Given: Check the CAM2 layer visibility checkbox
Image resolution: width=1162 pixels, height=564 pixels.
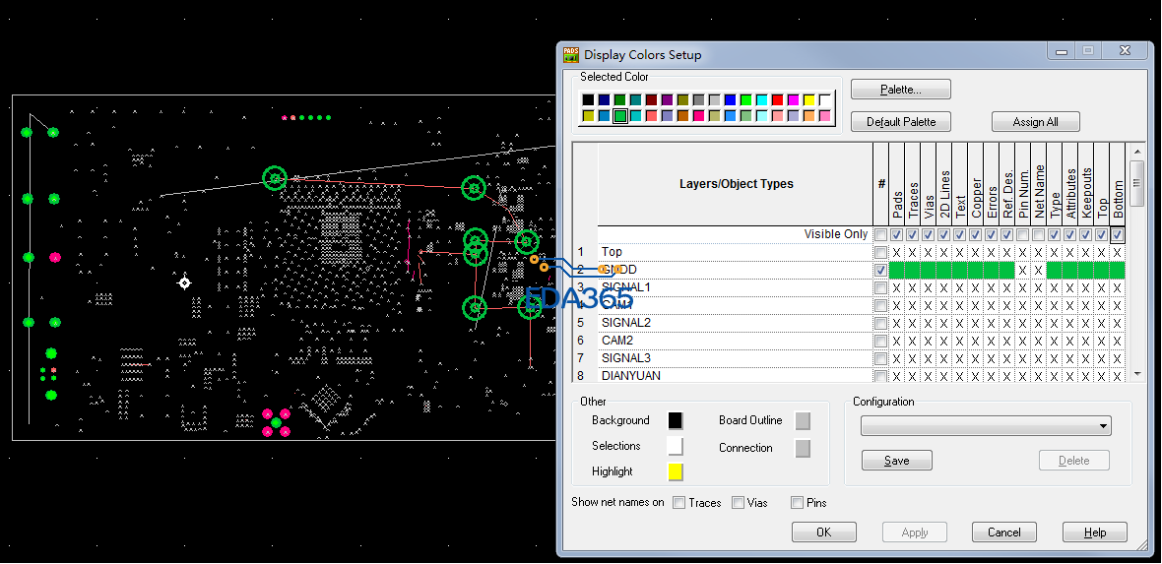Looking at the screenshot, I should coord(880,341).
